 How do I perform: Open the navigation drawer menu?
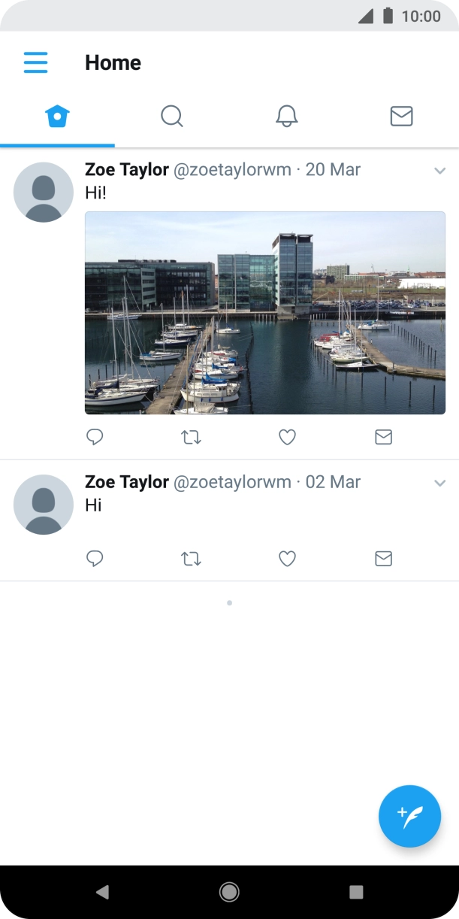[35, 62]
